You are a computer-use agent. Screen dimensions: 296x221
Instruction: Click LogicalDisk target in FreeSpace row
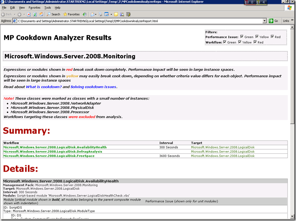pyautogui.click(x=223, y=156)
